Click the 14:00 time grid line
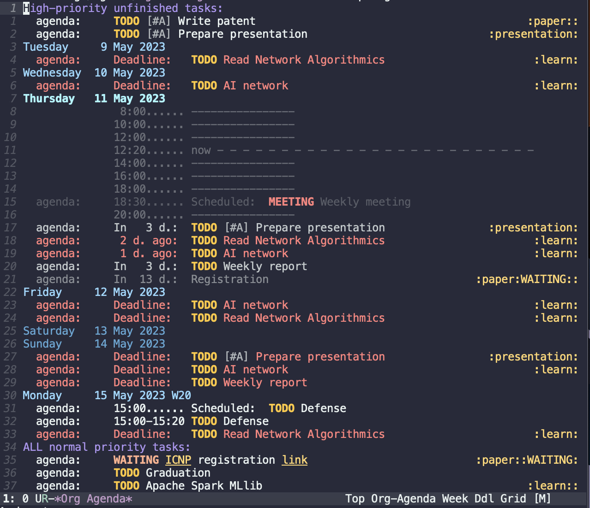 click(x=204, y=163)
